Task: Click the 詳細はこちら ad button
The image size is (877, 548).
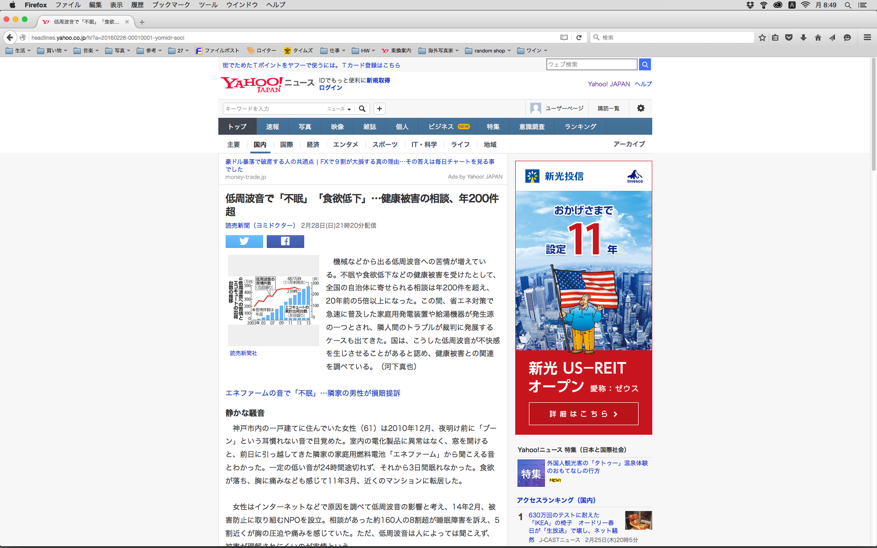Action: [583, 414]
